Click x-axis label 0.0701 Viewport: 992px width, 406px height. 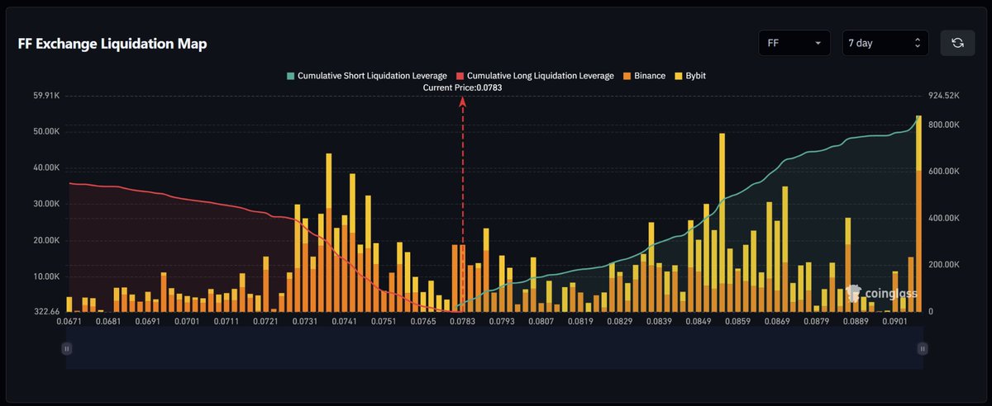[188, 320]
